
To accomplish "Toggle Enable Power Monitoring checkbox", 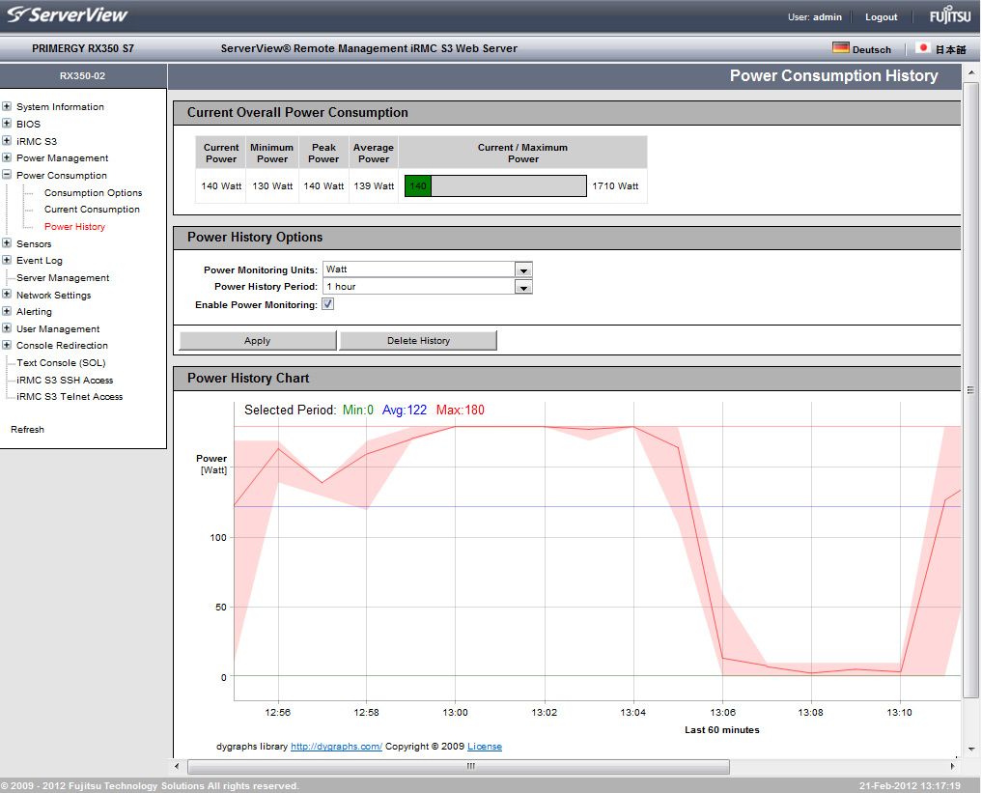I will click(x=327, y=304).
